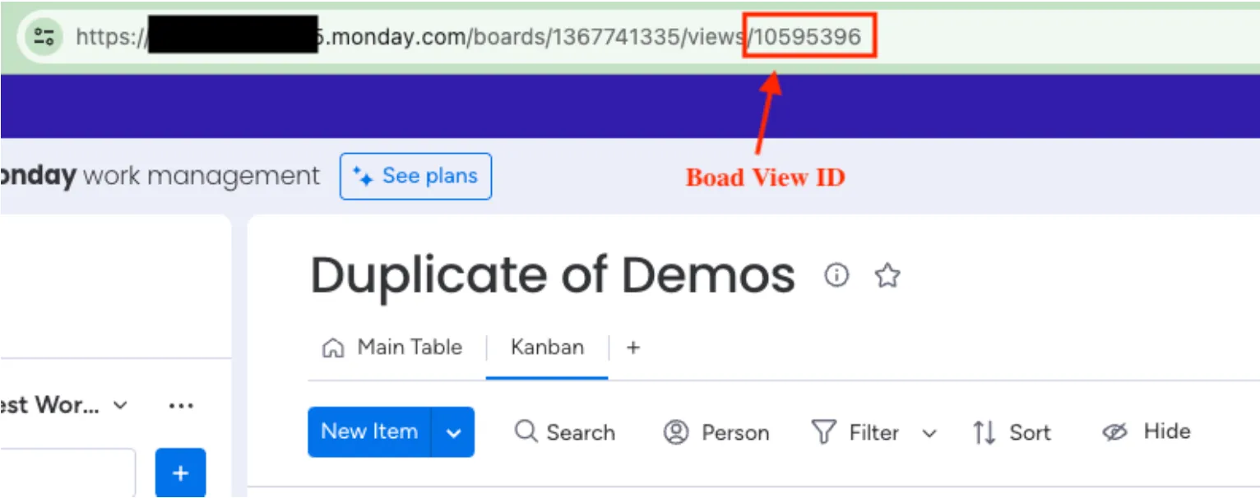This screenshot has height=498, width=1260.
Task: Open the See plans button
Action: [415, 176]
